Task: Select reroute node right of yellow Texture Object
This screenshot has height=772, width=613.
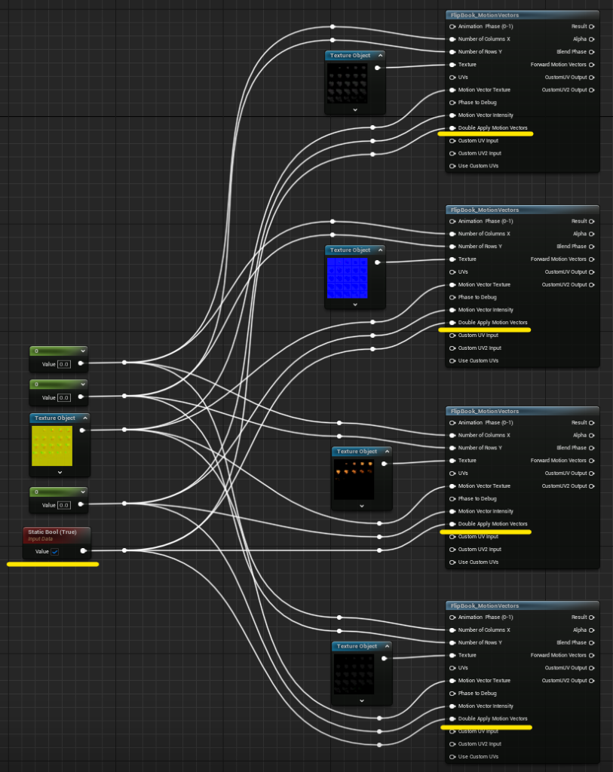Action: pyautogui.click(x=124, y=430)
